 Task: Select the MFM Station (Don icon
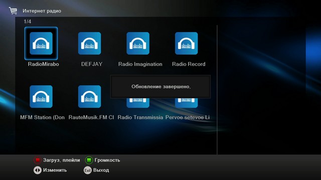(x=41, y=96)
